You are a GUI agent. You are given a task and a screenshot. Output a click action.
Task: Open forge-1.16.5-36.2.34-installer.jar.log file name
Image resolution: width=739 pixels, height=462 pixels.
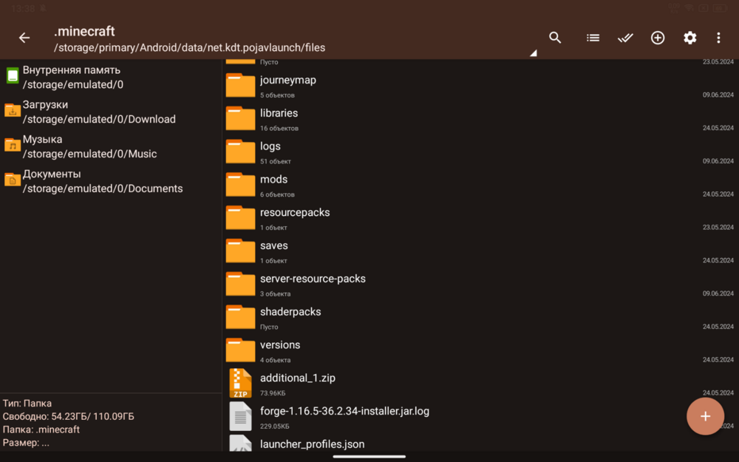tap(344, 411)
